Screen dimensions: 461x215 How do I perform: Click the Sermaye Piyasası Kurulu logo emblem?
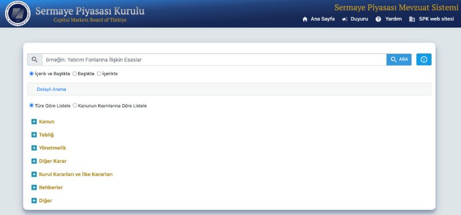pos(18,13)
